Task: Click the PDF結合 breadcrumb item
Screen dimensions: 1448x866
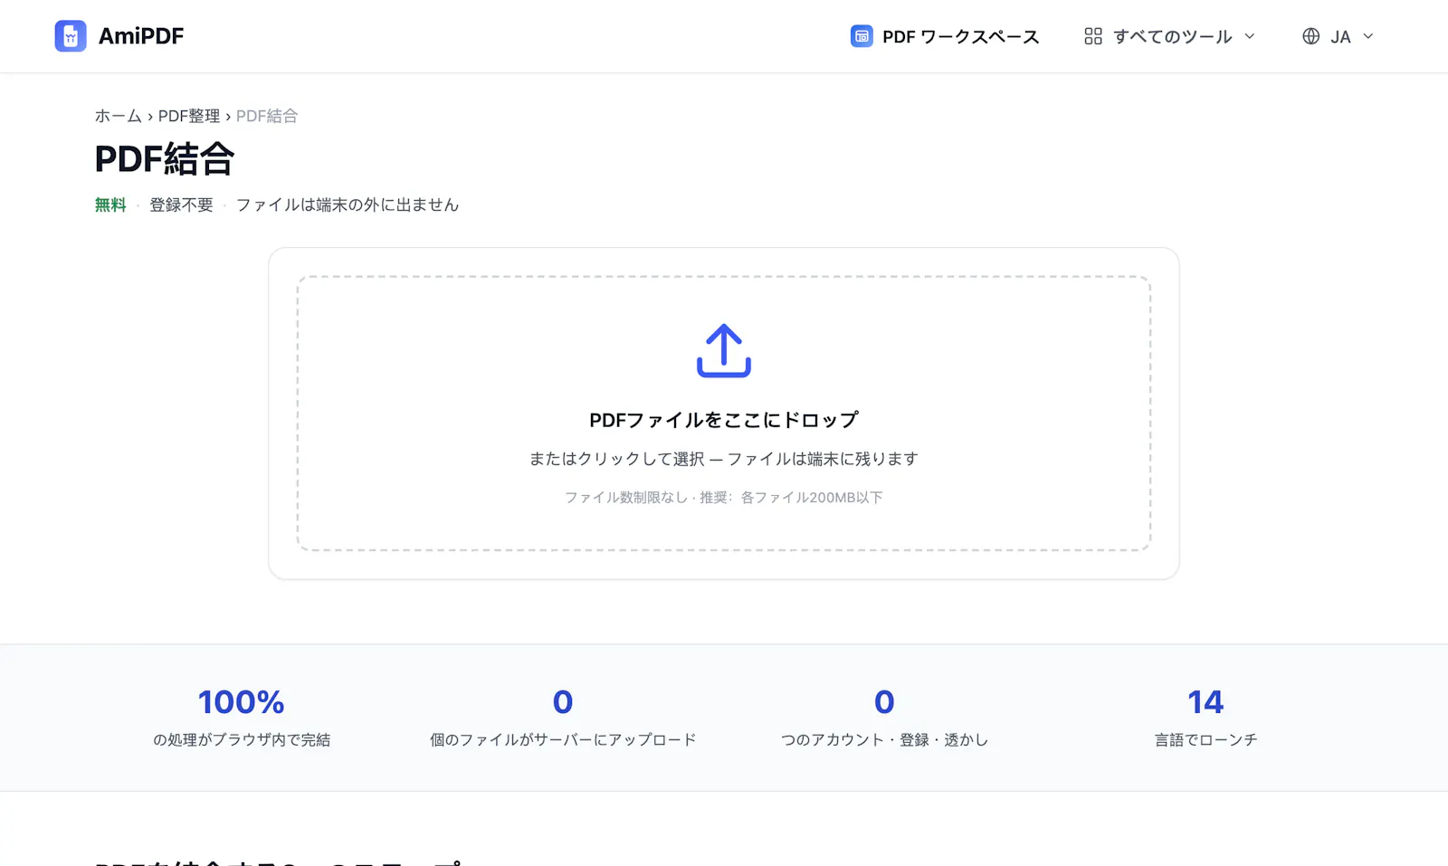Action: tap(267, 116)
